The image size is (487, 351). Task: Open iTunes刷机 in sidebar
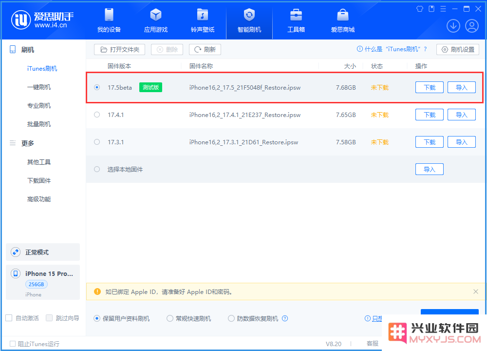[x=42, y=68]
